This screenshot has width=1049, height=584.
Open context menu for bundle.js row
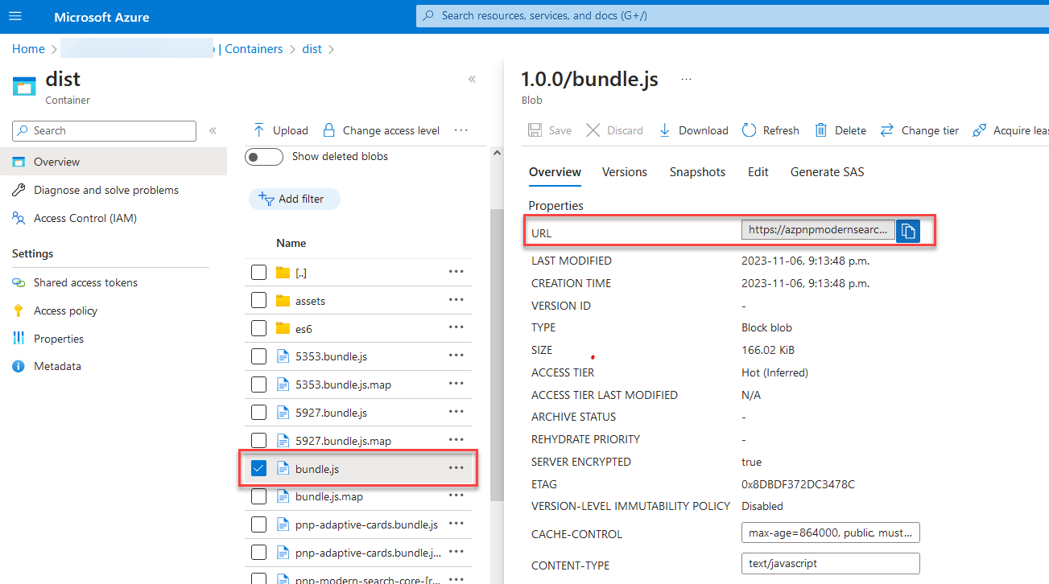coord(456,468)
